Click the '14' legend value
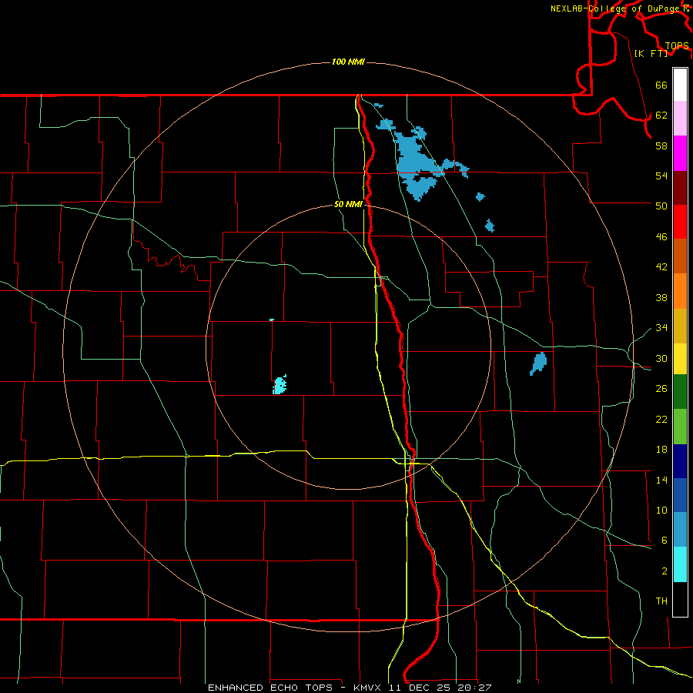This screenshot has height=693, width=693. point(661,480)
